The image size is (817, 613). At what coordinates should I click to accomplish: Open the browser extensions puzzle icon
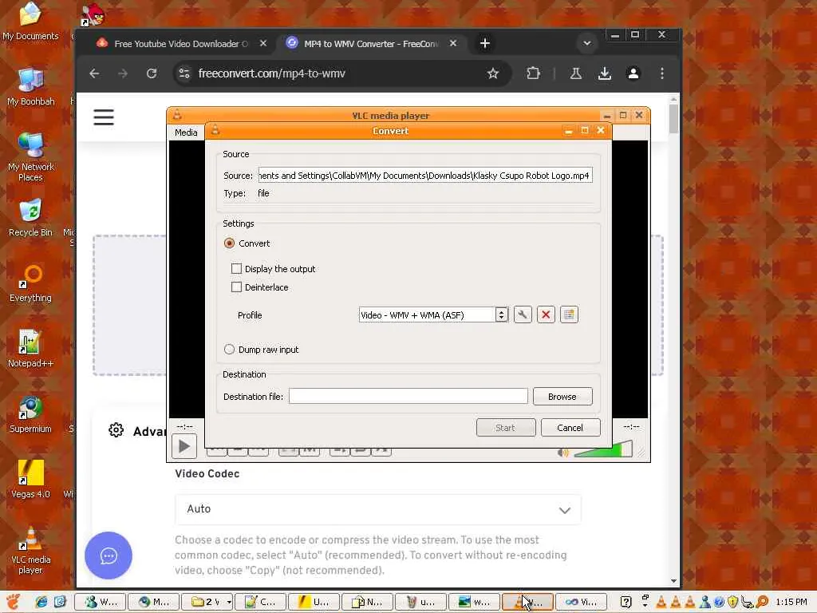coord(533,73)
